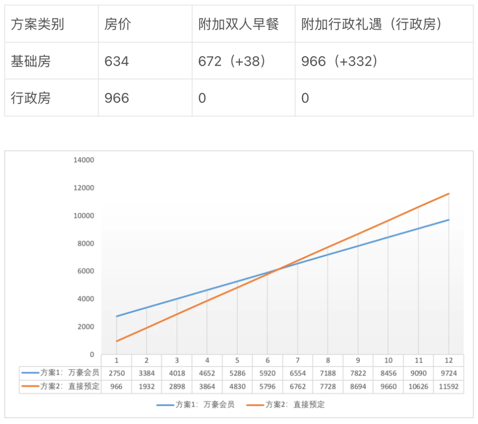478x424 pixels.
Task: Click the 14000 y-axis label
Action: (84, 160)
